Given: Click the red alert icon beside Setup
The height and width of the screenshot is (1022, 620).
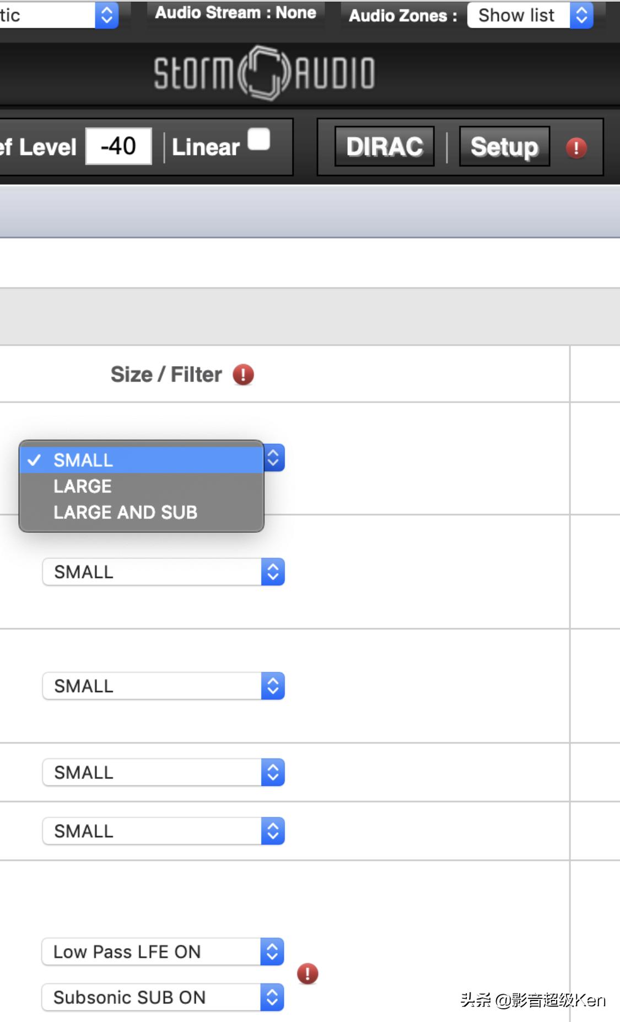Looking at the screenshot, I should [x=576, y=148].
